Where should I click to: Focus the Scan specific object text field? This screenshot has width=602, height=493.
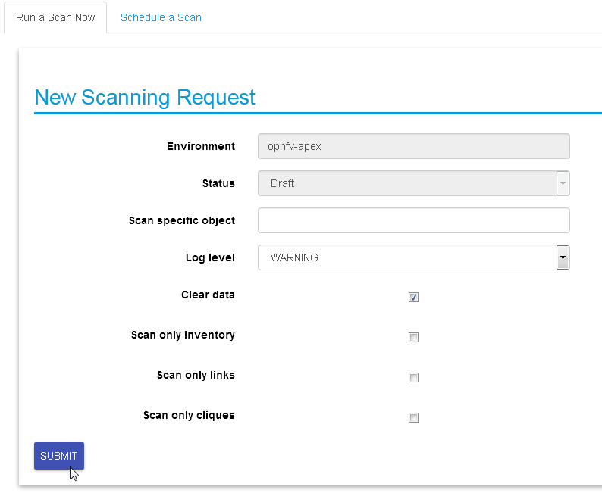[413, 220]
